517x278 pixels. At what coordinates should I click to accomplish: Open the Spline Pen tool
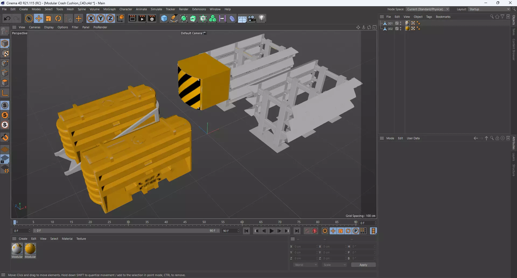click(x=174, y=18)
